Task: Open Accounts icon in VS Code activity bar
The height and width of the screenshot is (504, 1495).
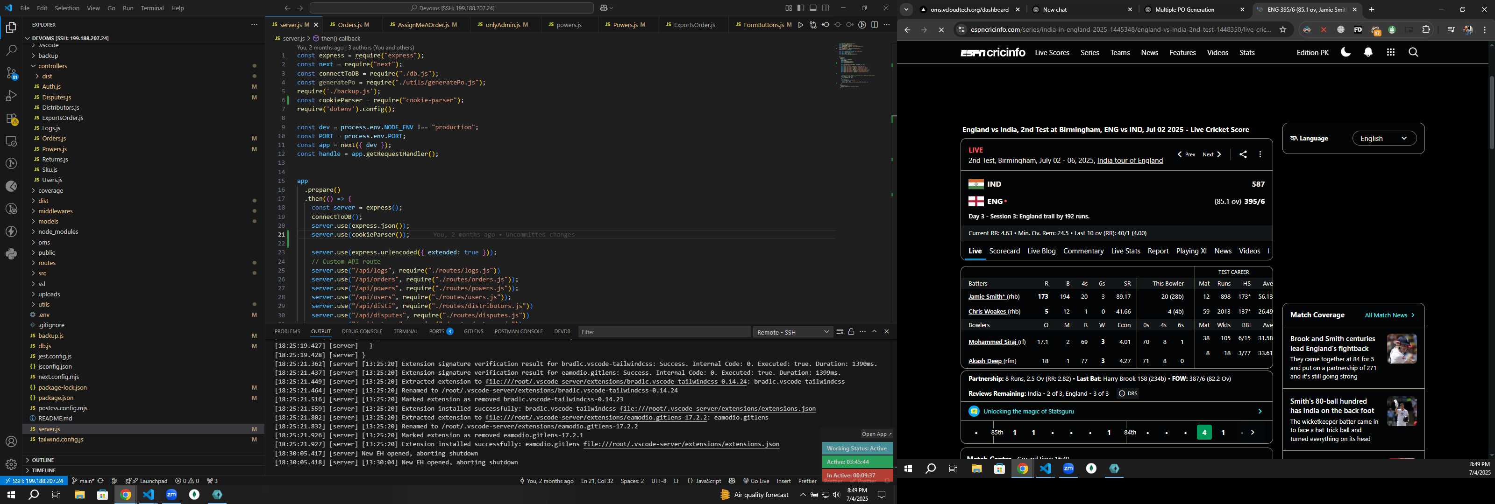Action: (11, 442)
